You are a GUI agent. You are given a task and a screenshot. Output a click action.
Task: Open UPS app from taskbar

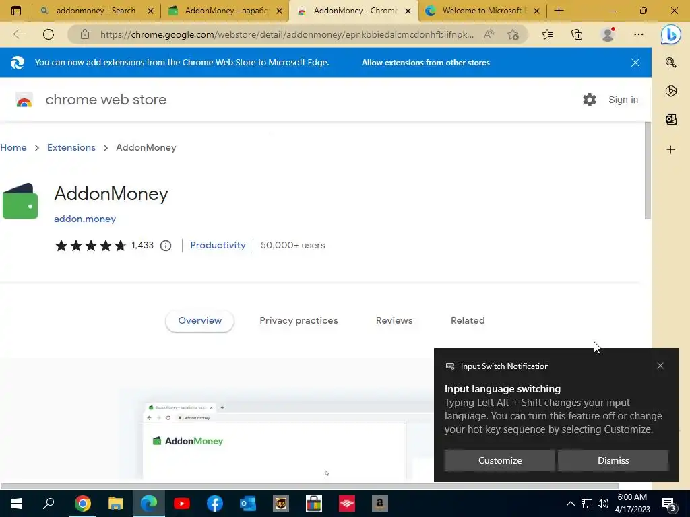(281, 504)
